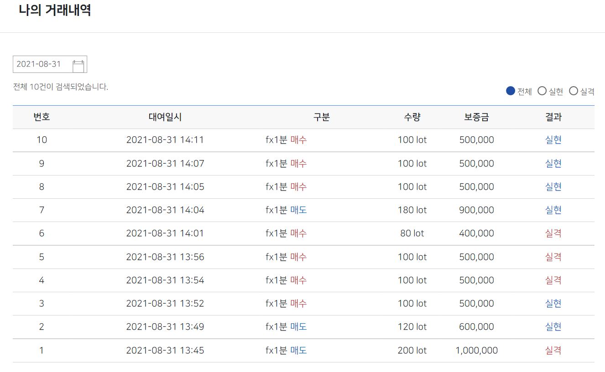This screenshot has width=605, height=372.
Task: Open the calendar date picker icon
Action: point(78,66)
